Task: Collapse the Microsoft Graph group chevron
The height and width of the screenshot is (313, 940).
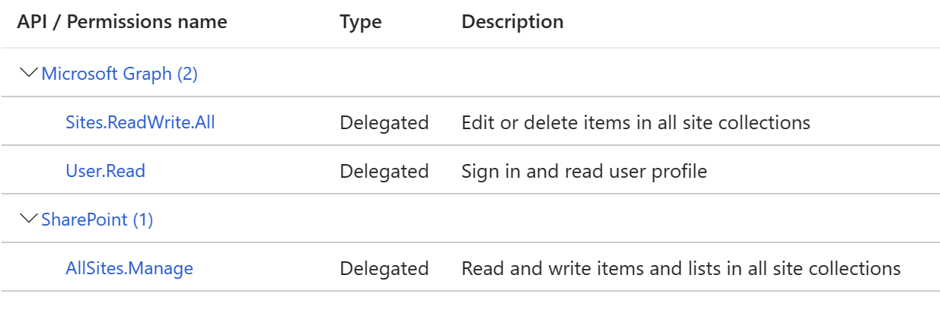Action: coord(30,73)
